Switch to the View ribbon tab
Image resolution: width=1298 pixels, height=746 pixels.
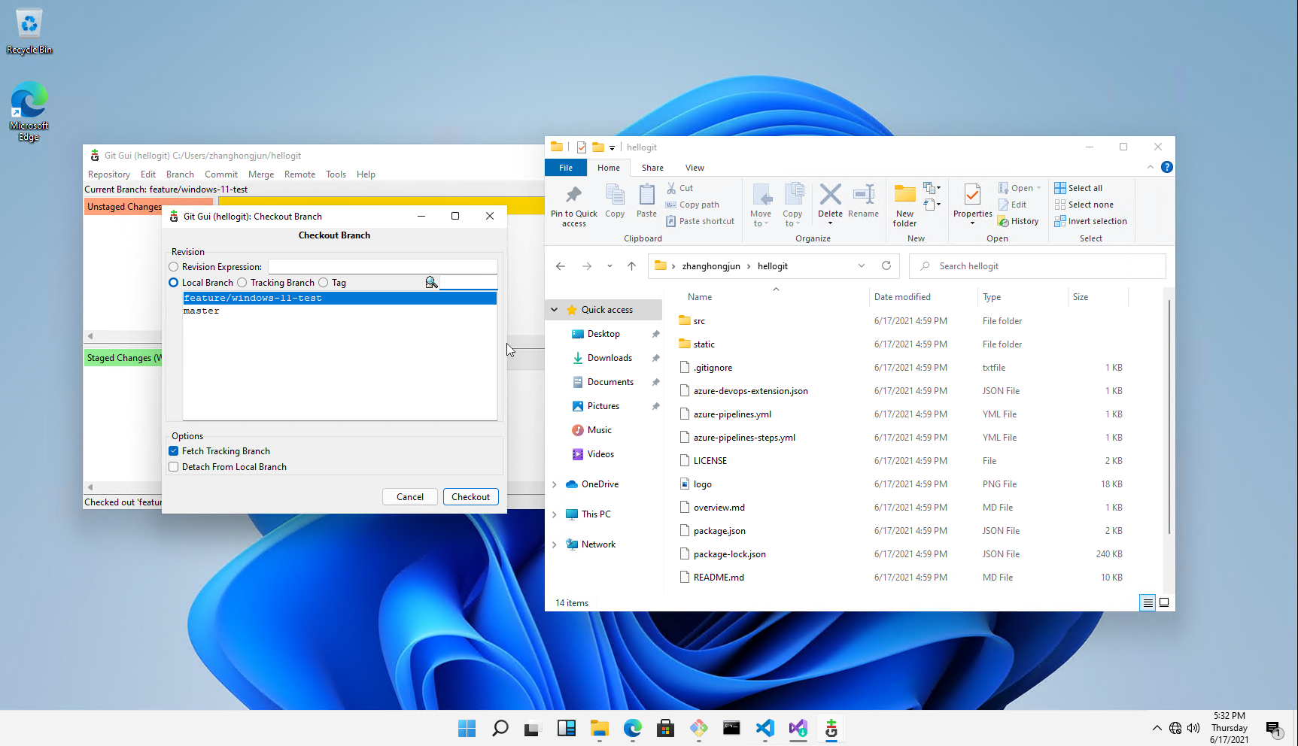pyautogui.click(x=695, y=168)
